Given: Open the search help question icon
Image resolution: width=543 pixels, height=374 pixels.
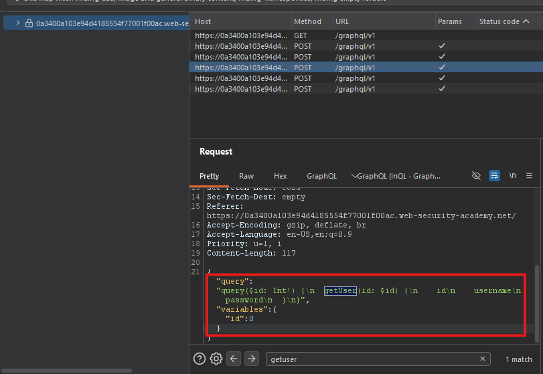Looking at the screenshot, I should (x=199, y=359).
